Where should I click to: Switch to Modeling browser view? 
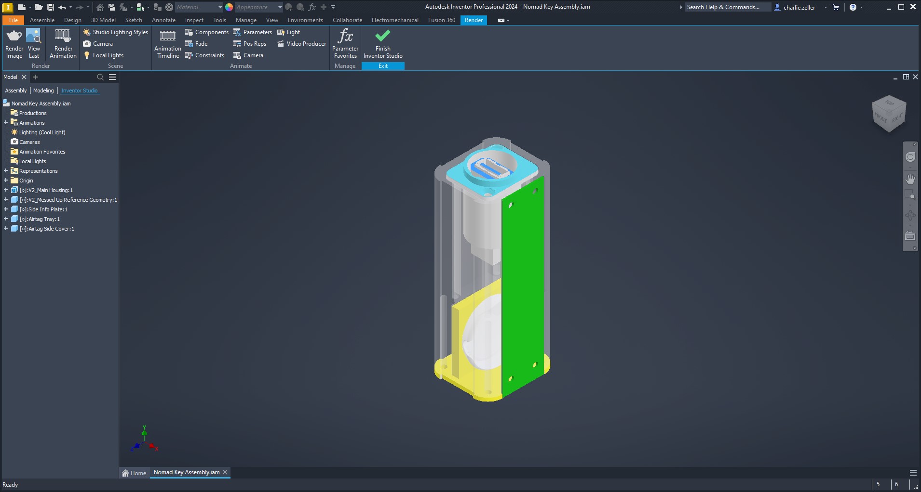(x=43, y=91)
